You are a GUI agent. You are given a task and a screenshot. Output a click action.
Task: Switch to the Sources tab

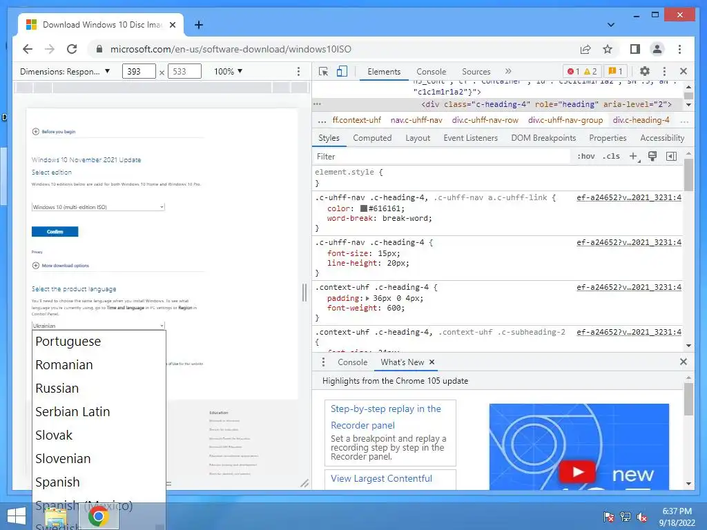[x=476, y=72]
